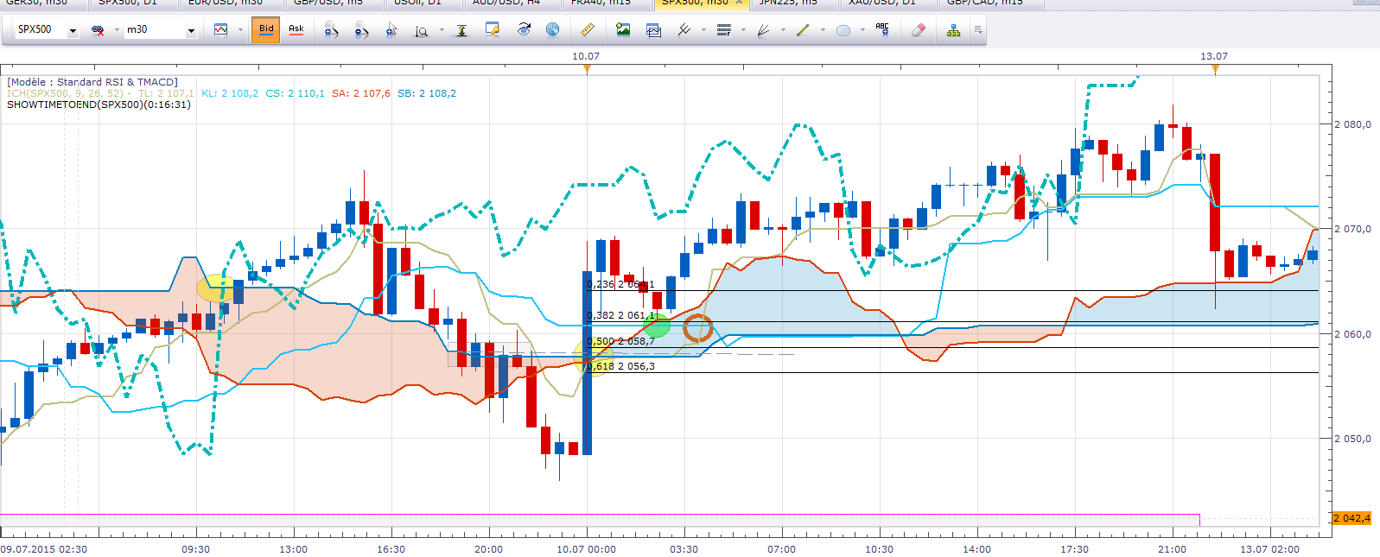Expand the zoom range tool arrow
The image size is (1380, 557).
[442, 30]
